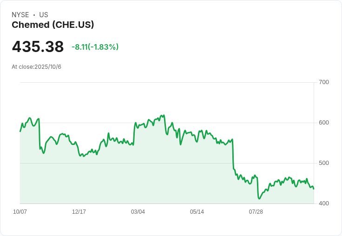Click the 700 price axis label
The height and width of the screenshot is (236, 342).
click(x=324, y=82)
